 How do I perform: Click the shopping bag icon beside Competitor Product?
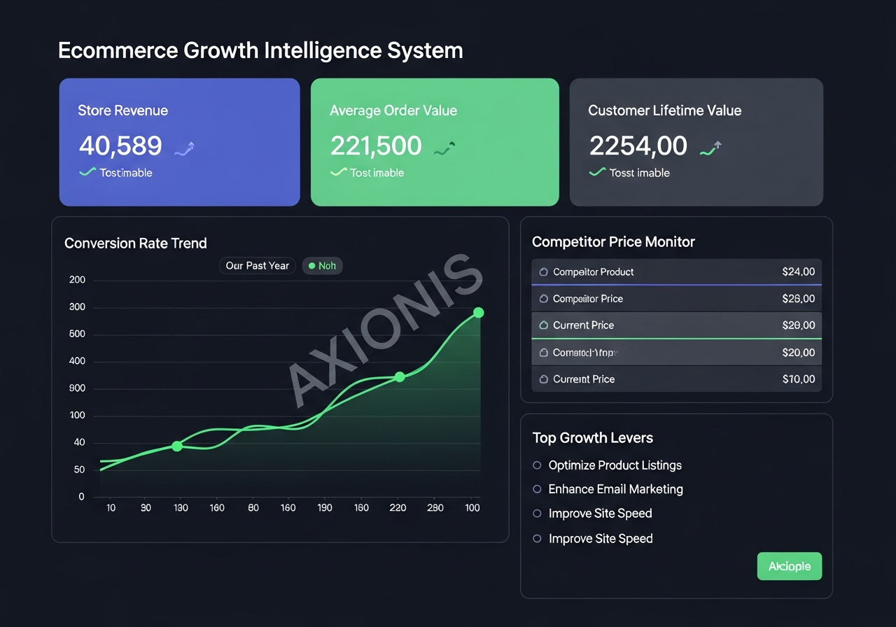[x=544, y=272]
